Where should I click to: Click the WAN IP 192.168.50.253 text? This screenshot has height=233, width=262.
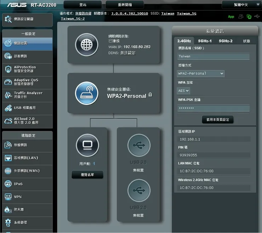[x=137, y=47]
